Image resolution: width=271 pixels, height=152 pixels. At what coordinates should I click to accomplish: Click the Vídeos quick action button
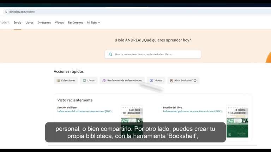(x=156, y=81)
